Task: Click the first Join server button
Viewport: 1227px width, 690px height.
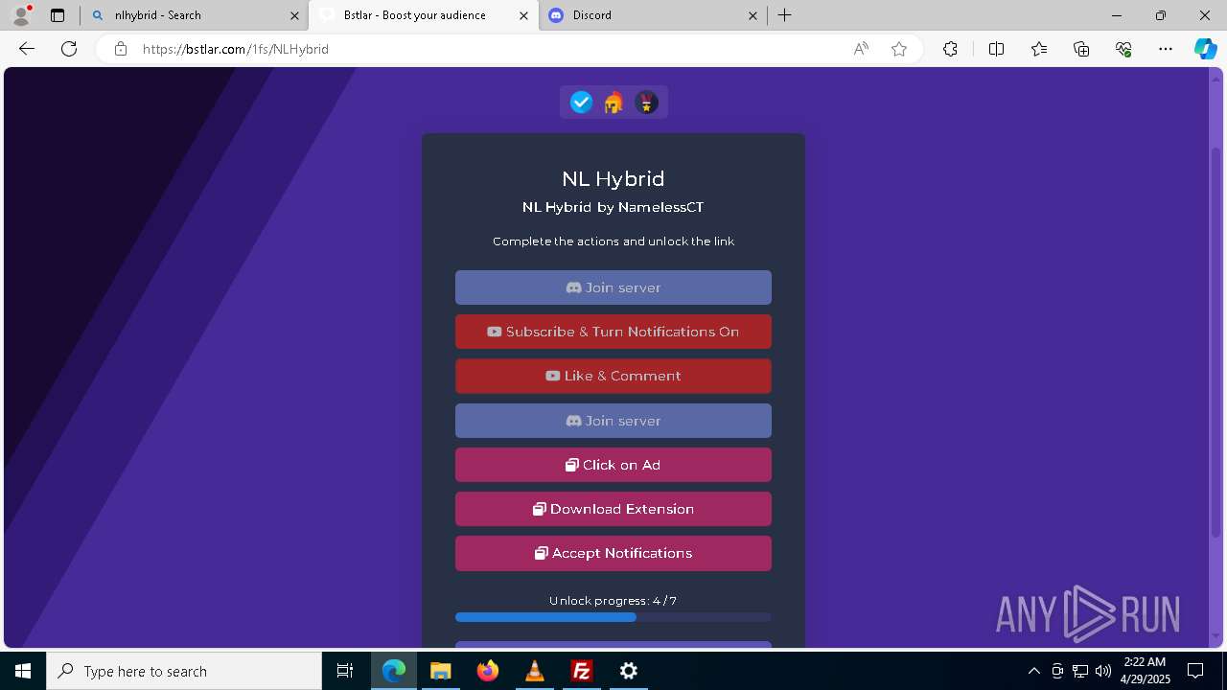Action: pos(613,287)
